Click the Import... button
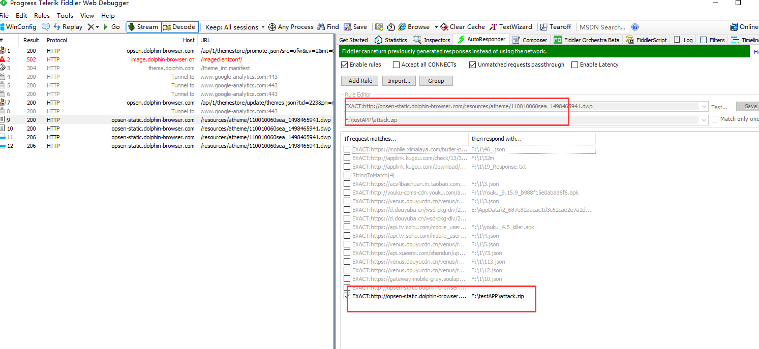The height and width of the screenshot is (349, 759). (399, 81)
